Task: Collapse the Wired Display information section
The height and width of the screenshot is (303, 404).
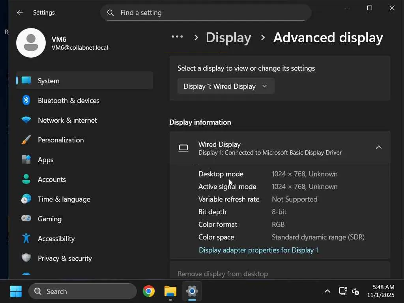Action: tap(378, 148)
